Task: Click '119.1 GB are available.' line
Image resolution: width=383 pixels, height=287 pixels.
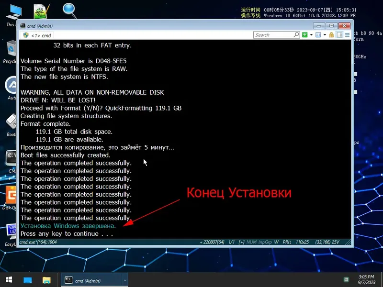Action: (69, 140)
